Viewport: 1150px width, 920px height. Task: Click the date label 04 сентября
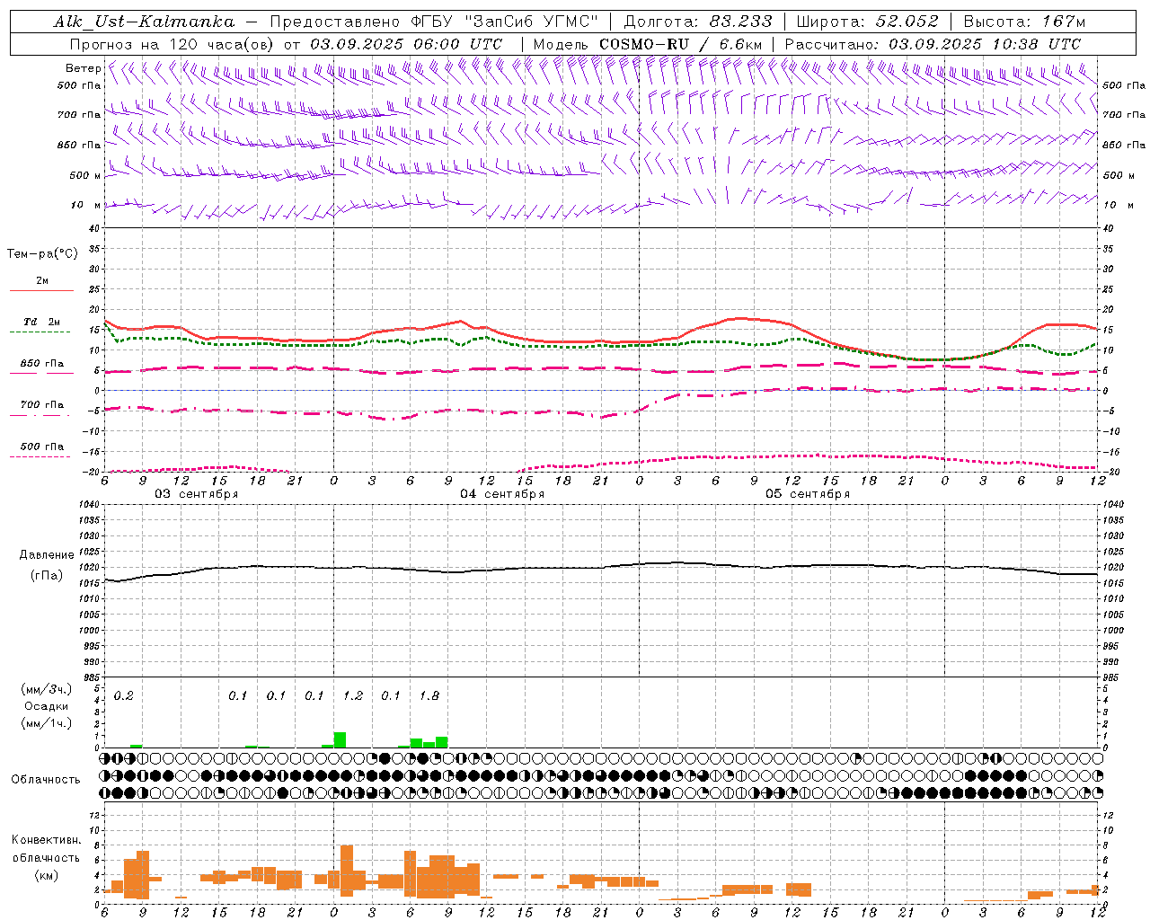[502, 494]
